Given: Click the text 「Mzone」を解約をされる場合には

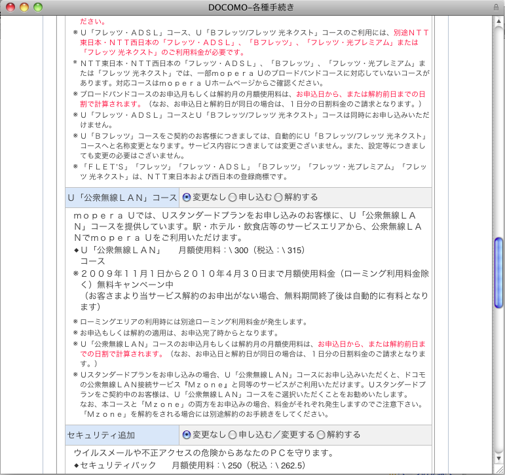Looking at the screenshot, I should point(205,414).
